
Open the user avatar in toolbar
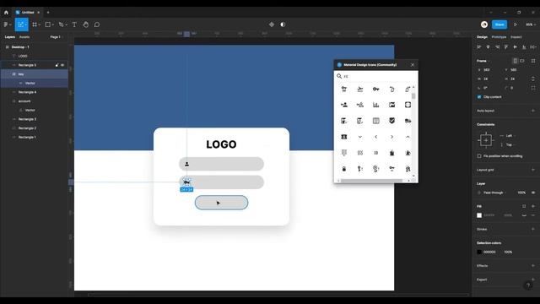484,24
